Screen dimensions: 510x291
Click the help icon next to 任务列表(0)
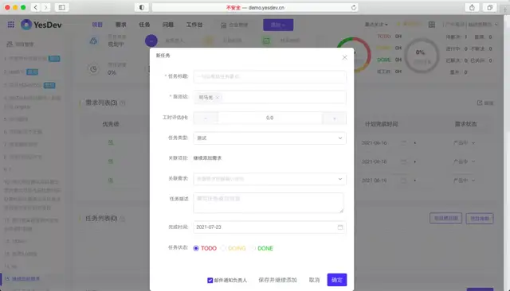point(122,219)
